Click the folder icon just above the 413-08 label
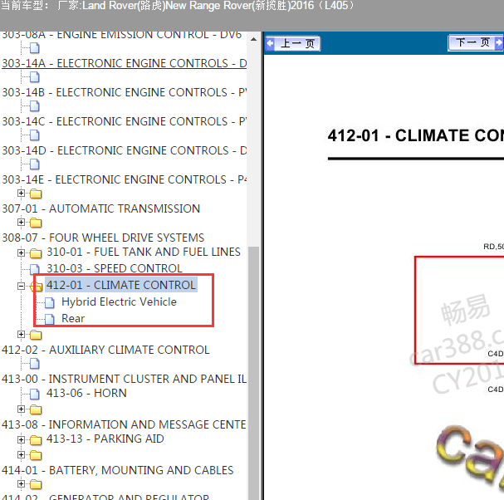Viewport: 504px width, 500px height. pyautogui.click(x=36, y=409)
